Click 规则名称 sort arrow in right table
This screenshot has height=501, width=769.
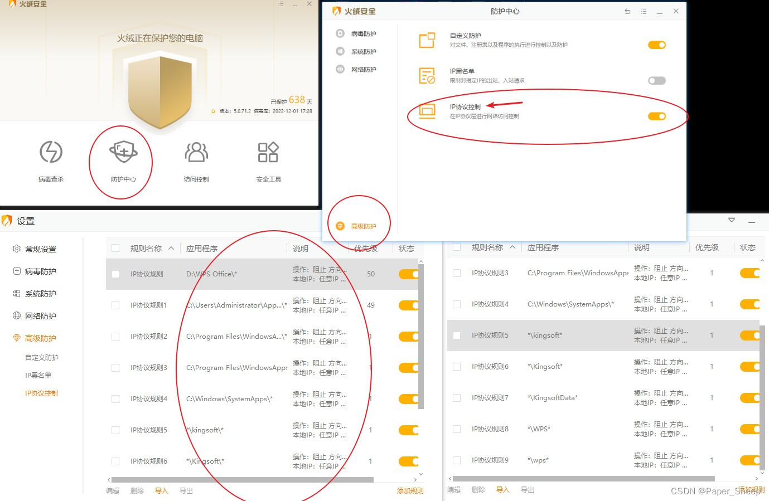[x=512, y=247]
